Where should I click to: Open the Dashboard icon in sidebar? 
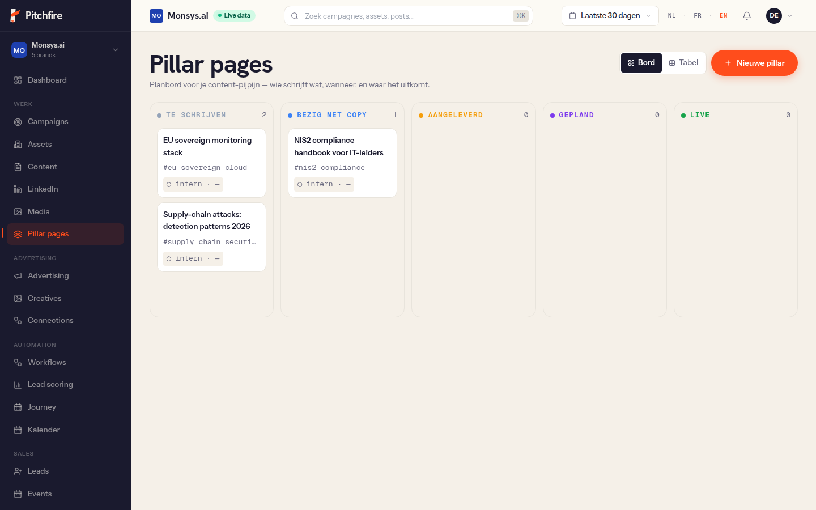(18, 80)
